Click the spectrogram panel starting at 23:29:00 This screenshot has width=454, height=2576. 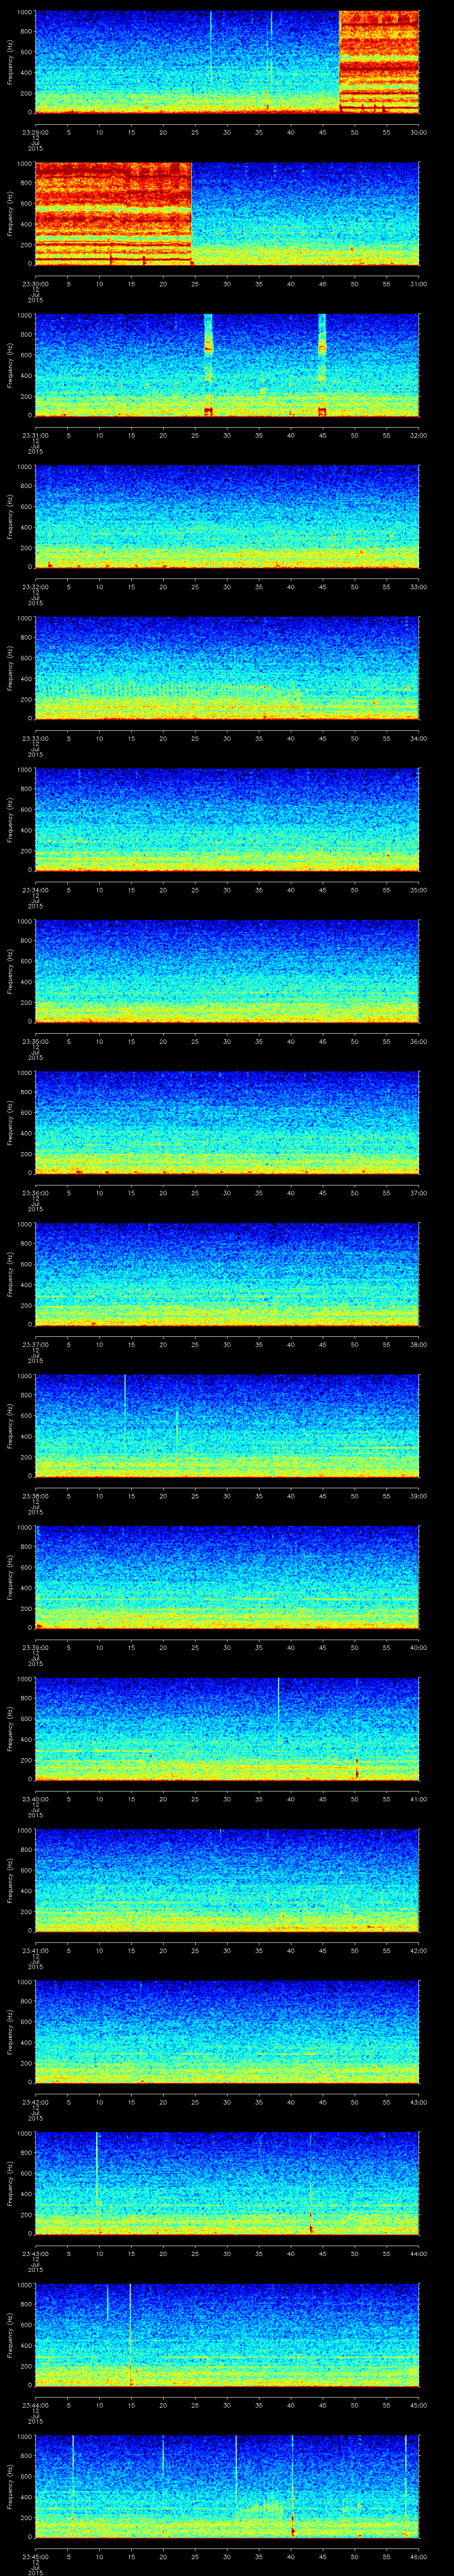pyautogui.click(x=227, y=62)
